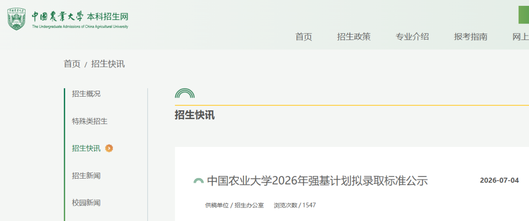Click the article title 中国农业大学2026年强基计划拟录取标准公示
This screenshot has height=221, width=529.
[x=317, y=181]
